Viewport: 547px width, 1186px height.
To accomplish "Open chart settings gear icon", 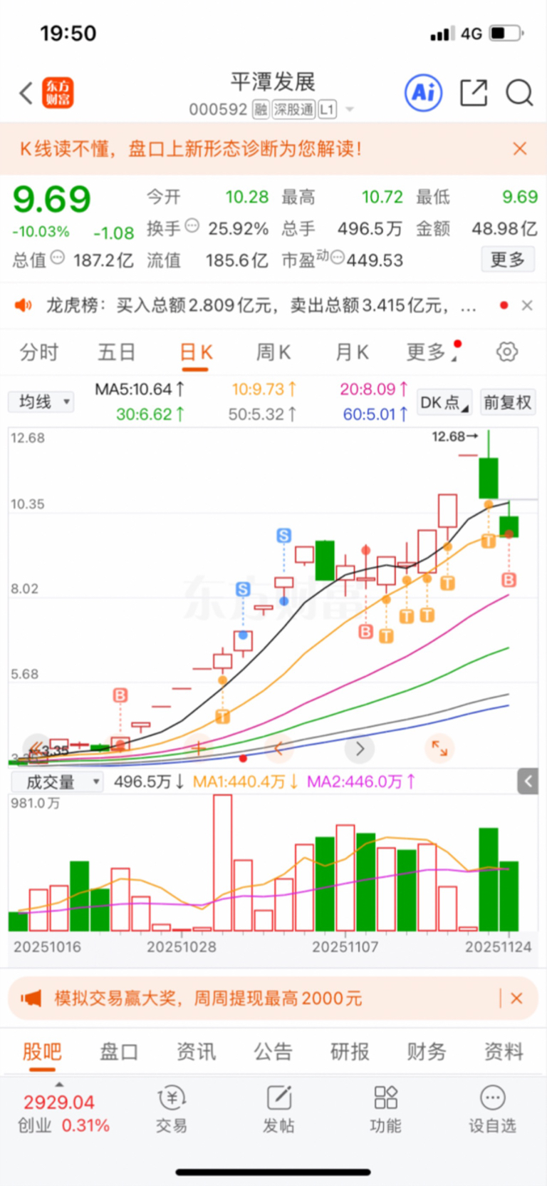I will (507, 352).
